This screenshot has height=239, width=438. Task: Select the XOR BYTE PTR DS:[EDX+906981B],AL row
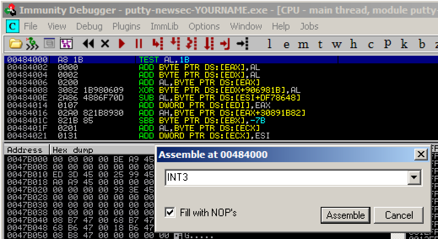click(221, 90)
